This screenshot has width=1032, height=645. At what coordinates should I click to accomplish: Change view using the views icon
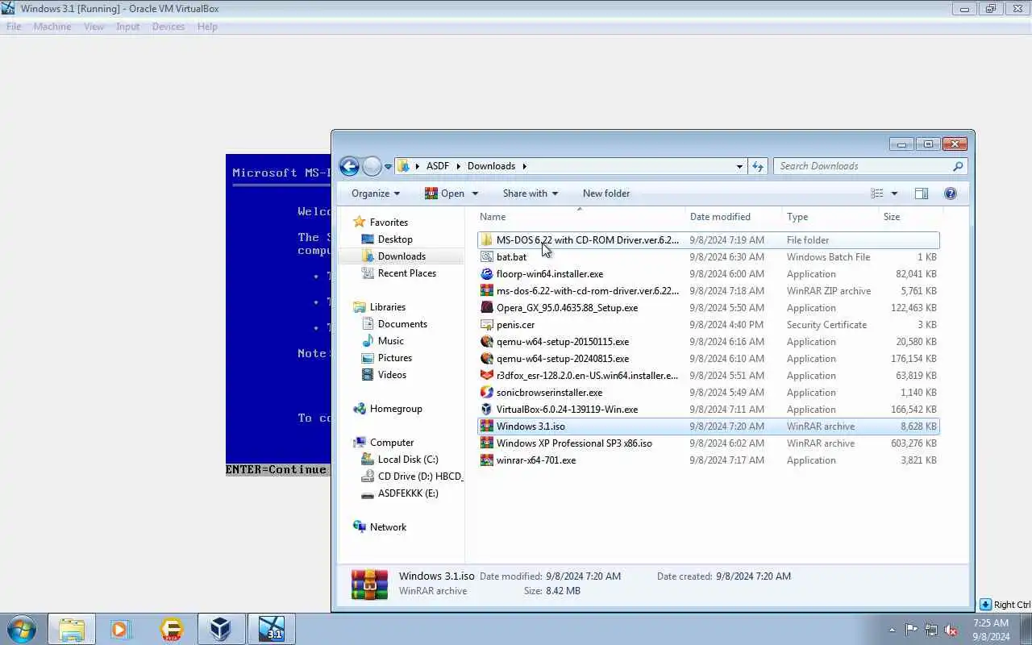[x=877, y=193]
